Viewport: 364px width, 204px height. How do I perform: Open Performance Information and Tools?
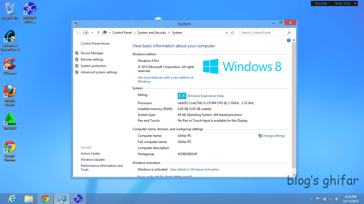point(102,168)
